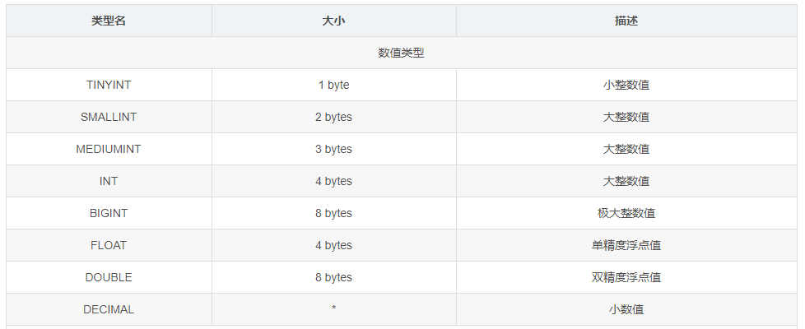Select the 数值类型 section row
This screenshot has height=329, width=805.
tap(401, 53)
